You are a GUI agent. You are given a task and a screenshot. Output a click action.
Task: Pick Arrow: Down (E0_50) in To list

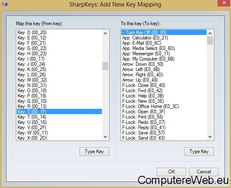point(164,64)
